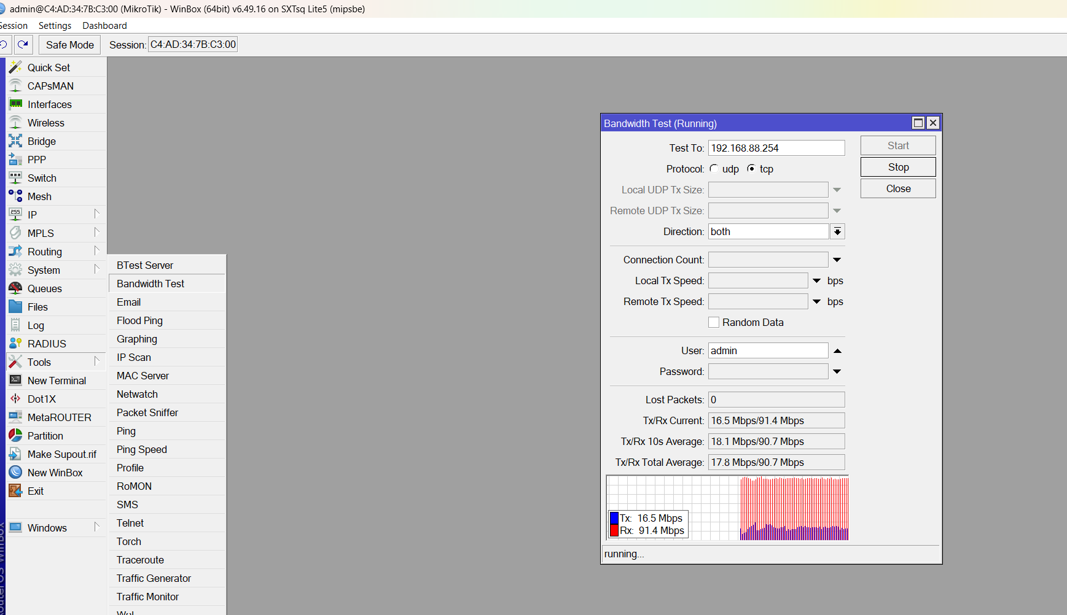Click the Wireless icon in sidebar
This screenshot has height=615, width=1067.
(x=15, y=123)
